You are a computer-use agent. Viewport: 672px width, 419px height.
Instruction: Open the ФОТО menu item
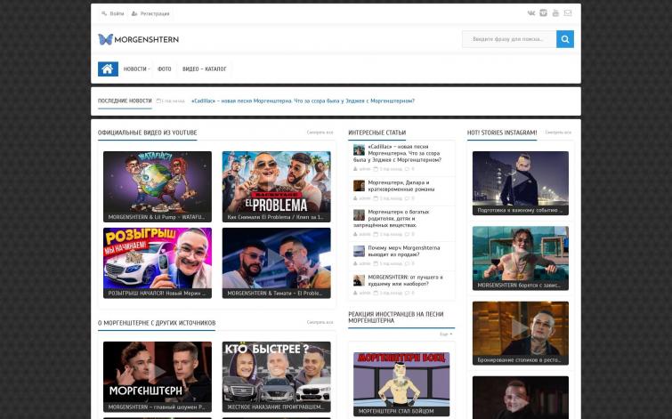tap(164, 69)
